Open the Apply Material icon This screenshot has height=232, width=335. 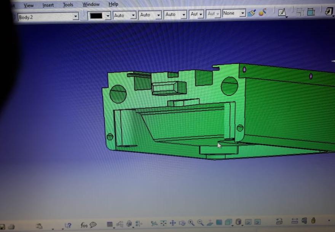(262, 13)
